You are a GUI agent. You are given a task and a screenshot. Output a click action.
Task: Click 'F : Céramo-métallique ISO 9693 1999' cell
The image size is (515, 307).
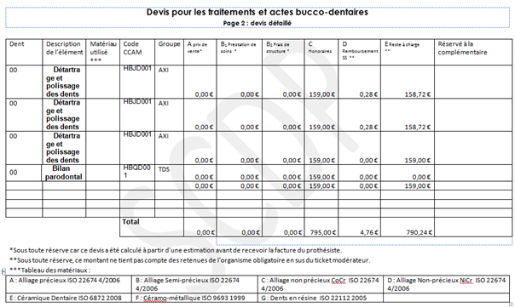(194, 298)
